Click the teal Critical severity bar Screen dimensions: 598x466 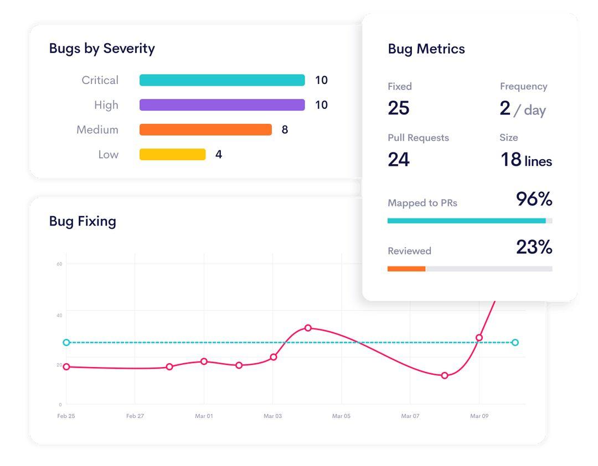pyautogui.click(x=221, y=80)
